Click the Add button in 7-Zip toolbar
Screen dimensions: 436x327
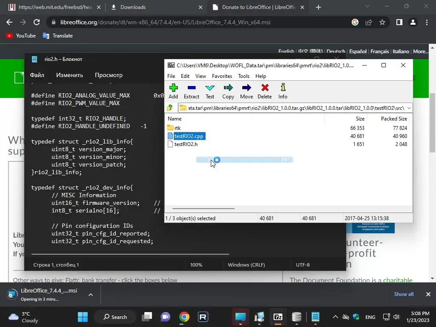[x=173, y=91]
